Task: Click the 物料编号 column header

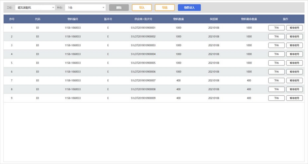Action: tap(73, 19)
